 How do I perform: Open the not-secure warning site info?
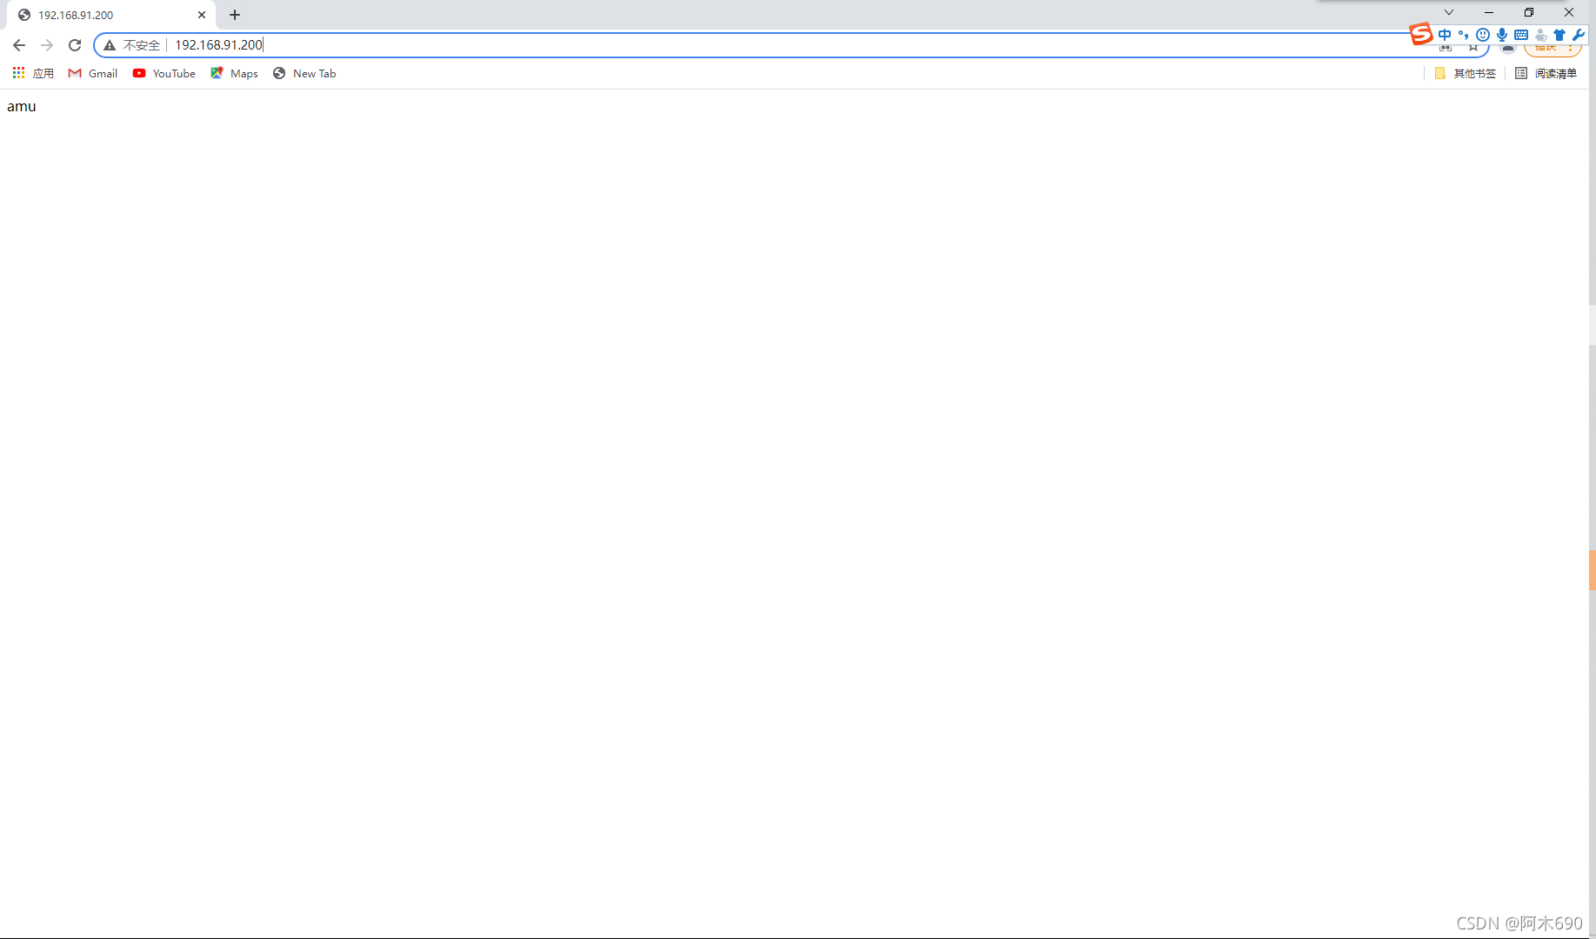pos(132,45)
